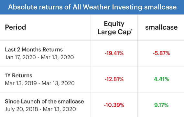This screenshot has width=184, height=117.
Task: Click the -12.81% large cap value
Action: (x=114, y=79)
